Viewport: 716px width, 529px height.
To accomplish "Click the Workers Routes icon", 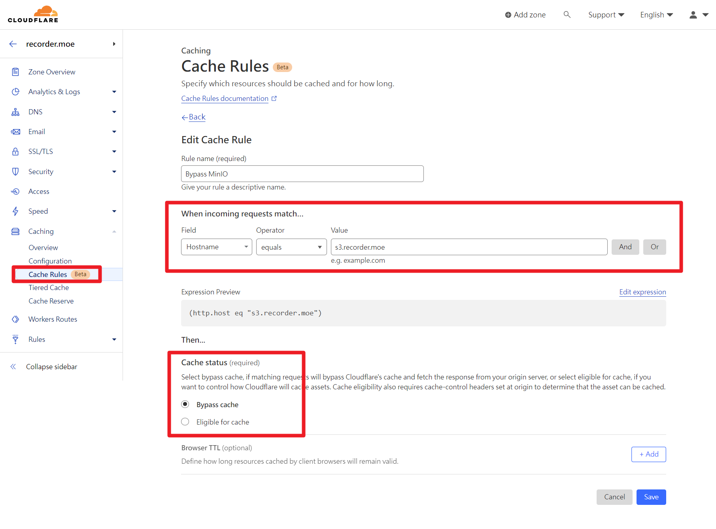I will tap(15, 319).
